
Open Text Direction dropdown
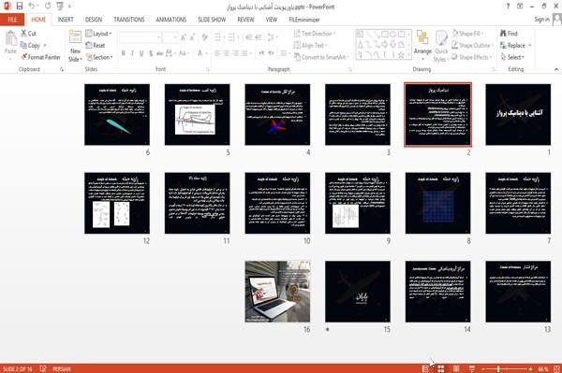pos(315,34)
